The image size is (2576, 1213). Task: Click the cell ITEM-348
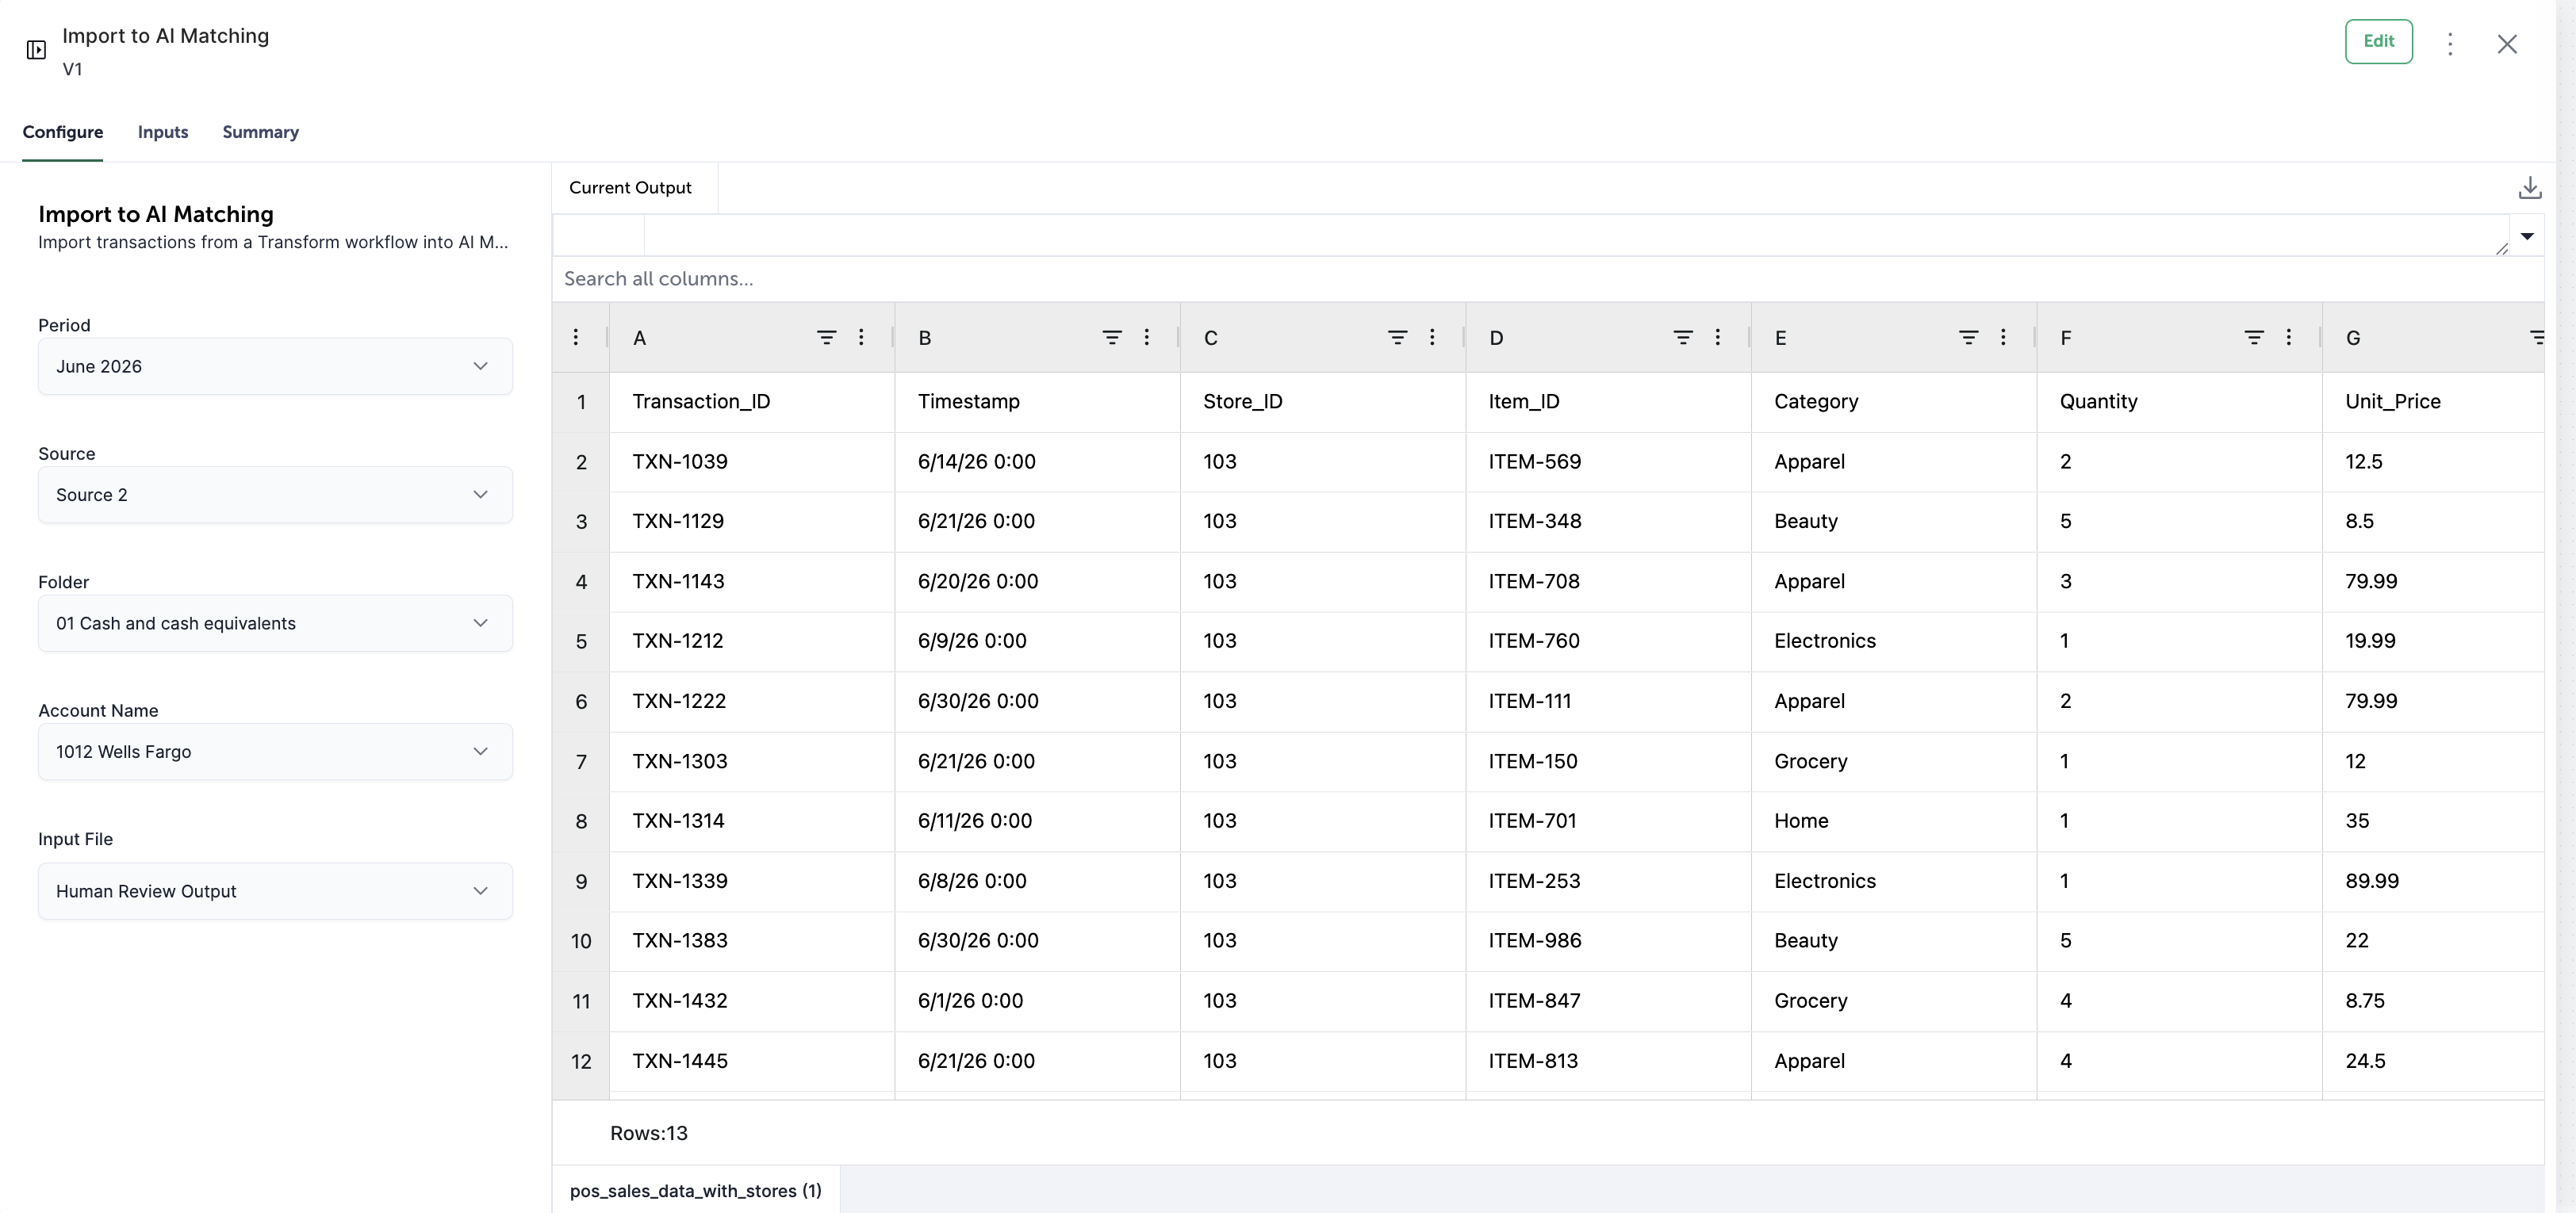(1608, 521)
